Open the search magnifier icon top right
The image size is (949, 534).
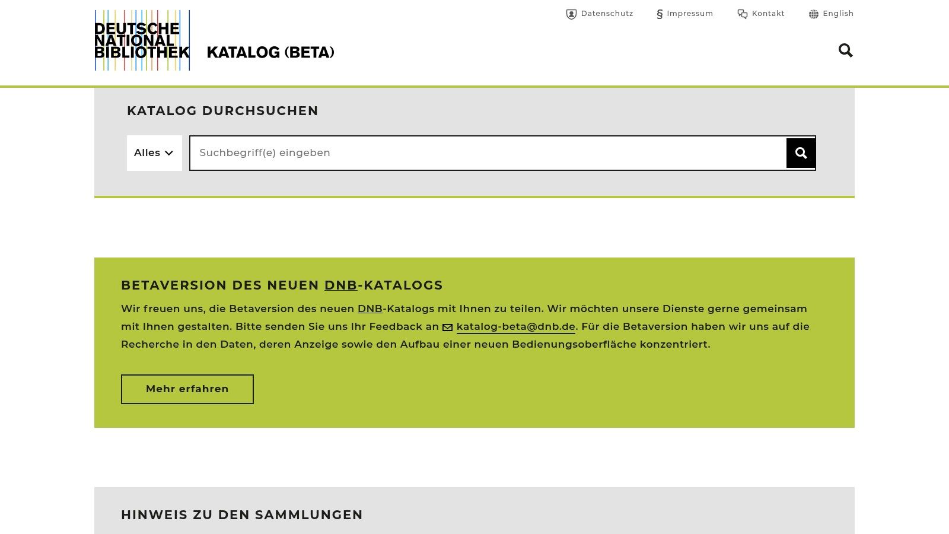pos(845,51)
